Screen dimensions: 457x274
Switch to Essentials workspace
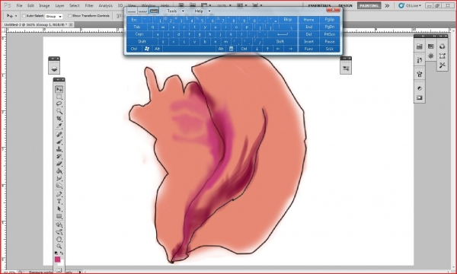(319, 5)
